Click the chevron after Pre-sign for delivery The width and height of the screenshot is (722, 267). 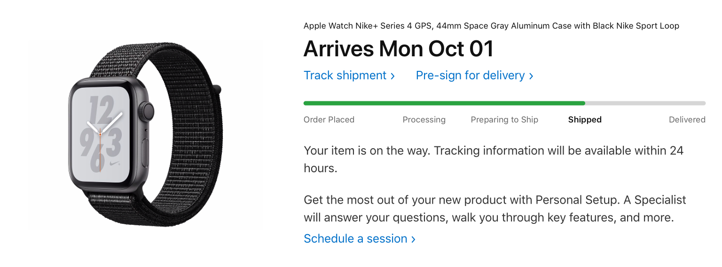[531, 76]
